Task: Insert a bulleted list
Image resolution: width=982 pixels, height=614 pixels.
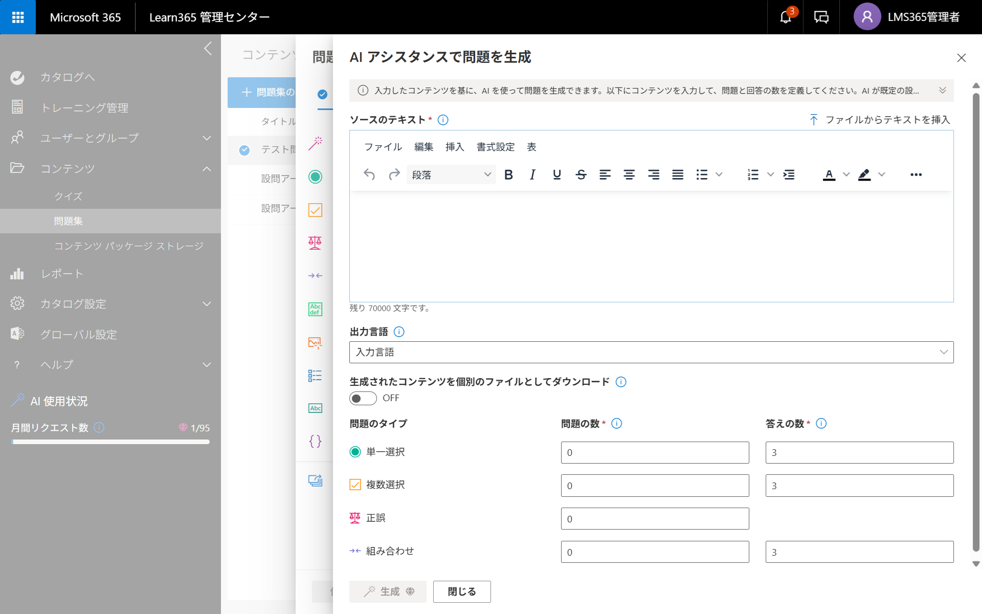Action: coord(702,174)
